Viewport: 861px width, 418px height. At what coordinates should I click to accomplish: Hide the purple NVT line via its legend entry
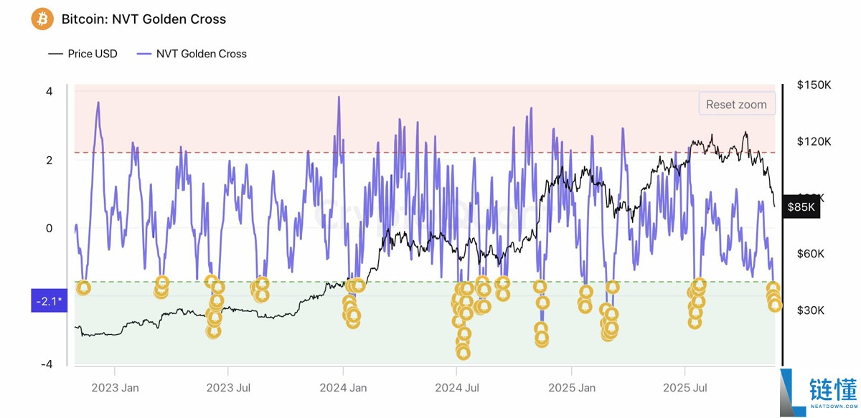pos(192,54)
